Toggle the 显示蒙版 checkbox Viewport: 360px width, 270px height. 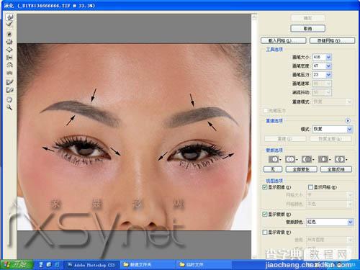(x=265, y=214)
